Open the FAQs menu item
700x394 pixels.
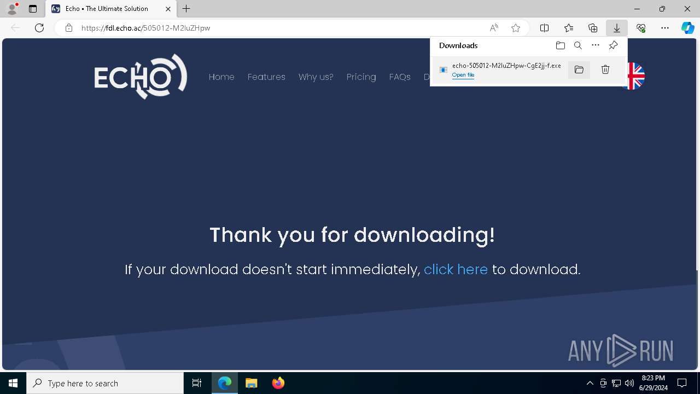click(x=400, y=77)
